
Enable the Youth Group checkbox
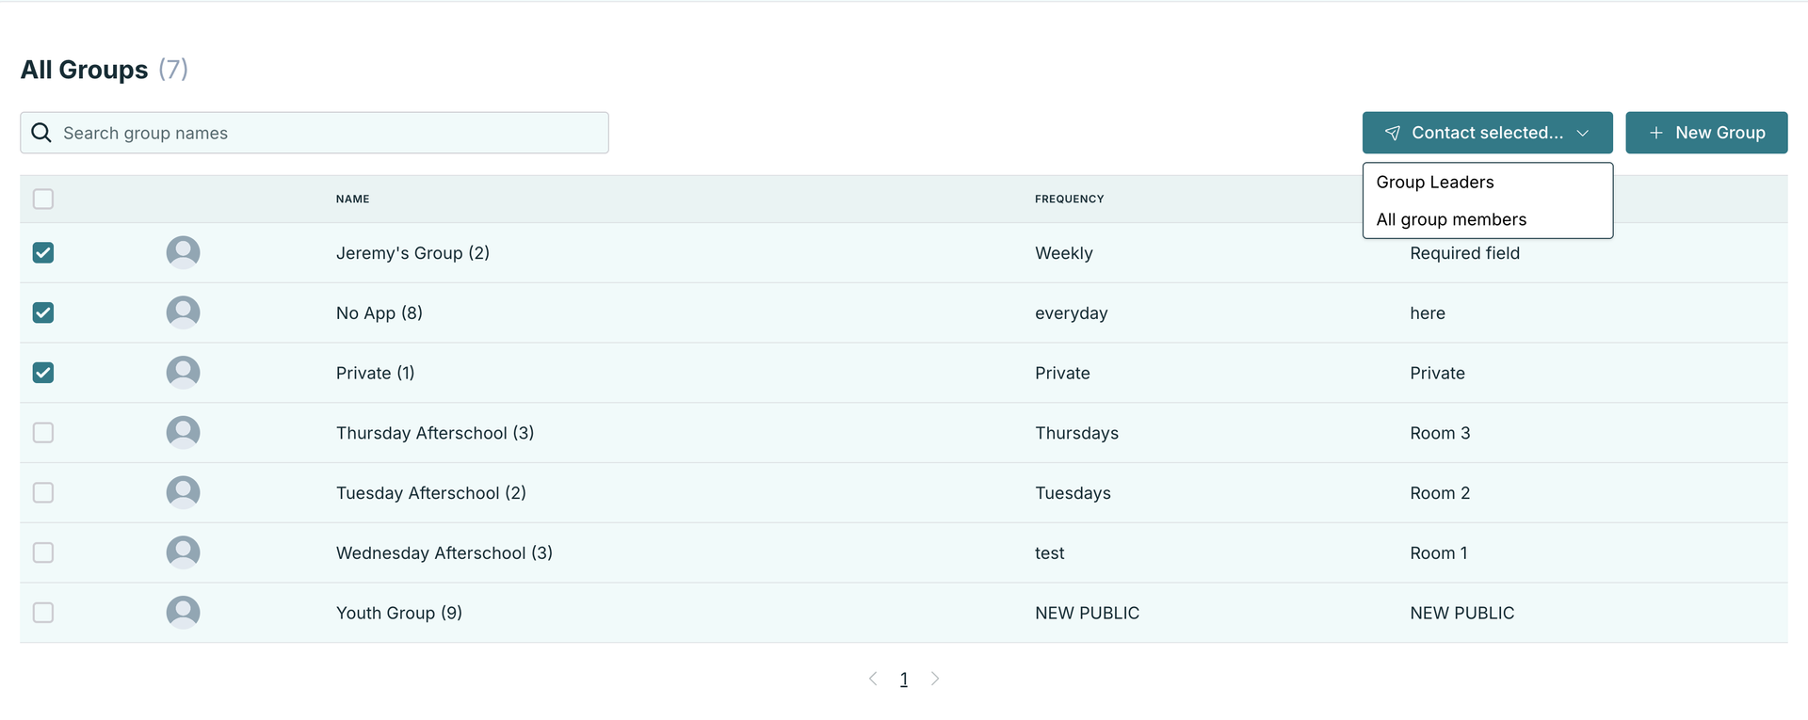43,613
